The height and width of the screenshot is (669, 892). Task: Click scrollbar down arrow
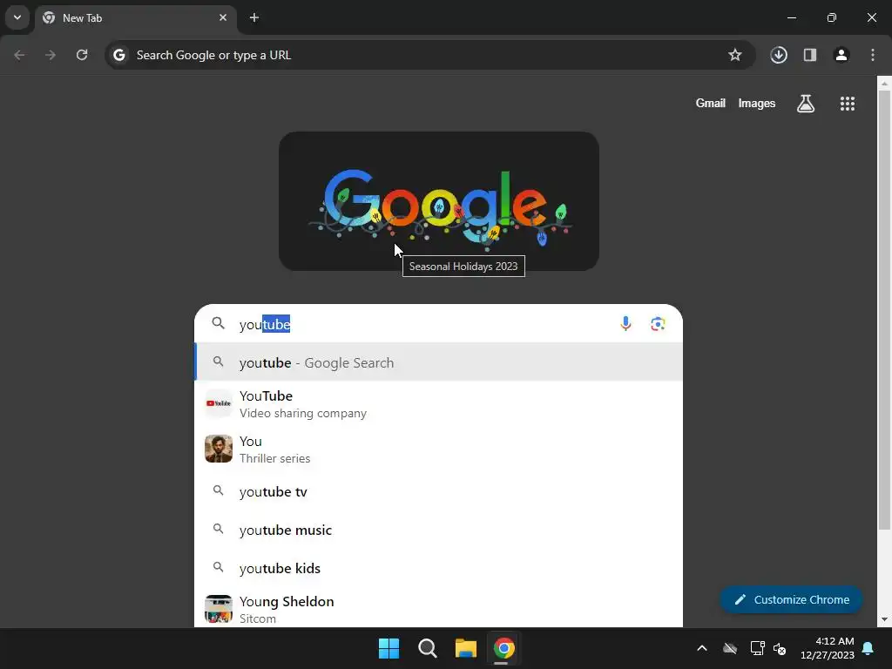pos(884,619)
